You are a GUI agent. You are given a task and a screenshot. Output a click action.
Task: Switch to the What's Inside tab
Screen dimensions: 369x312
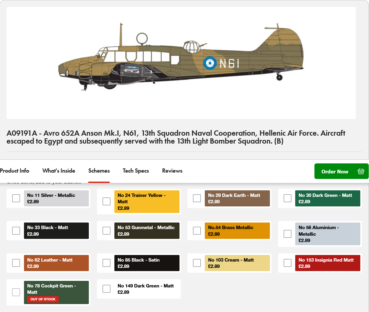point(59,171)
